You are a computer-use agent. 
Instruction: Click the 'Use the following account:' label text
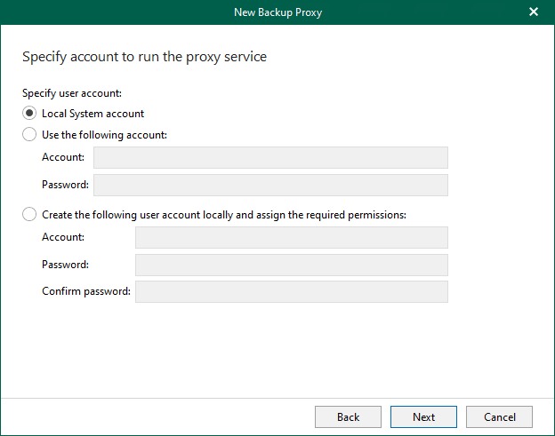point(104,135)
